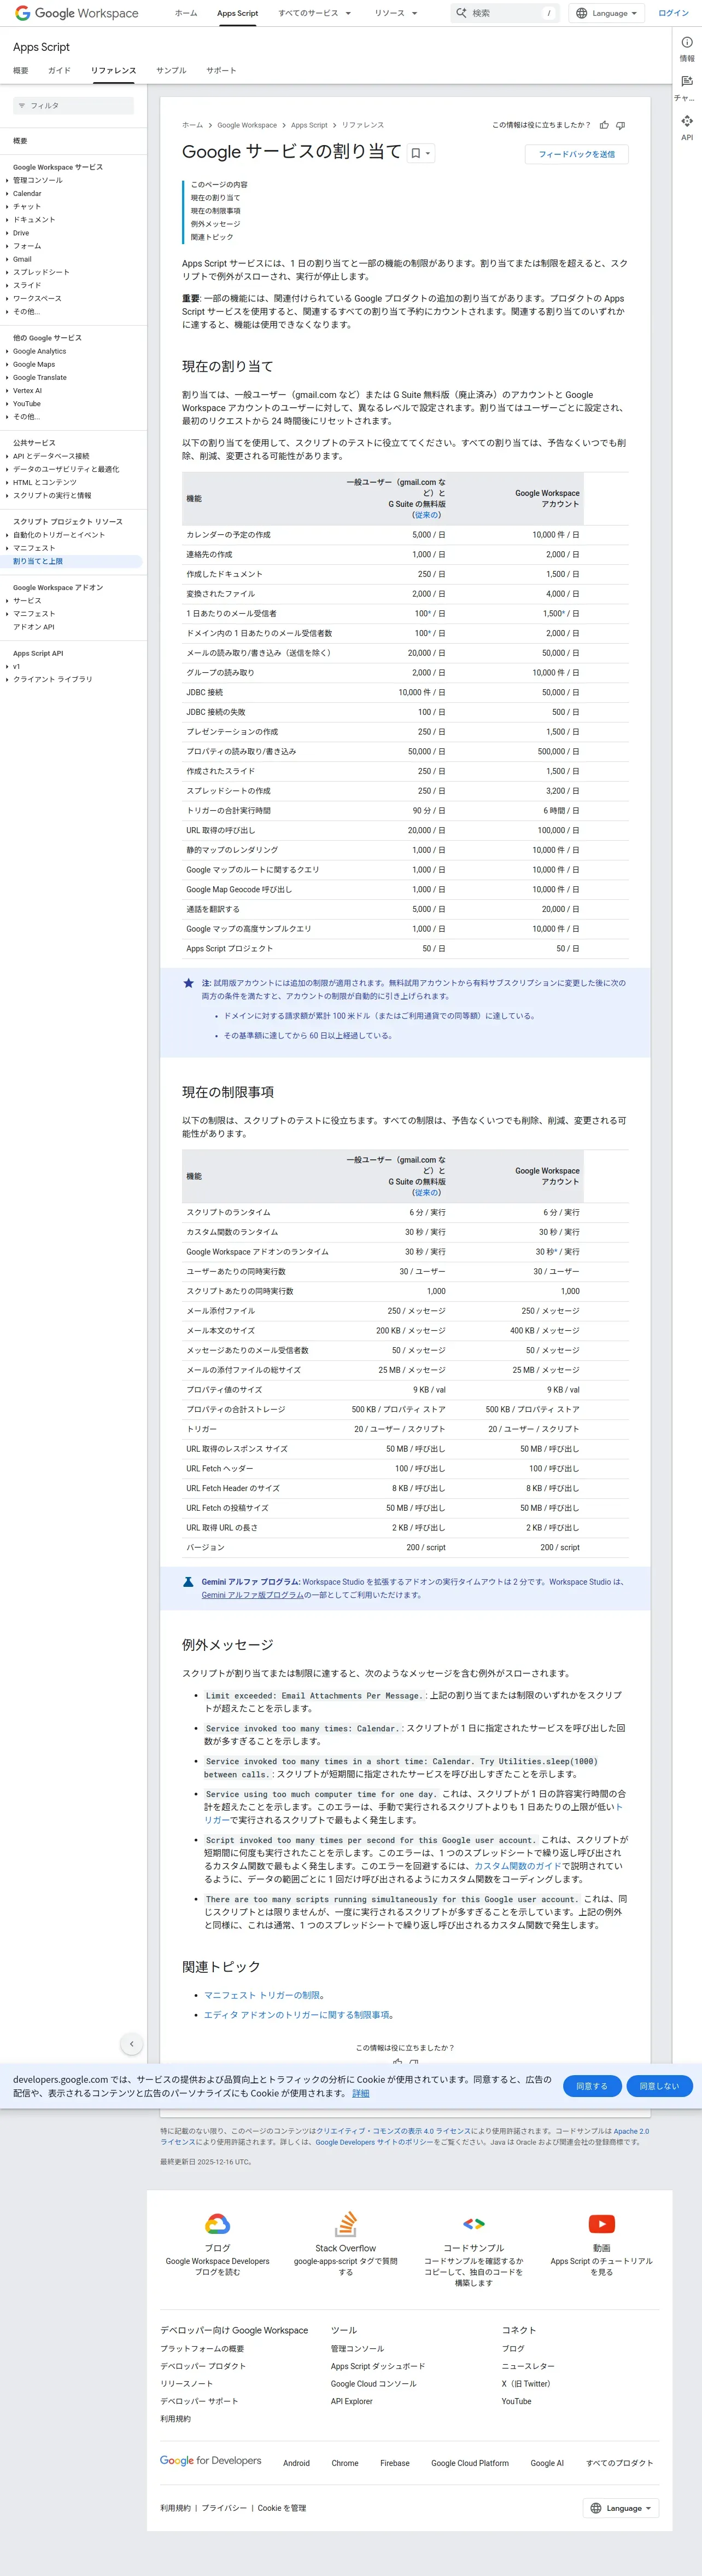The width and height of the screenshot is (702, 2576).
Task: Open the API Explorer footer link
Action: point(352,2401)
